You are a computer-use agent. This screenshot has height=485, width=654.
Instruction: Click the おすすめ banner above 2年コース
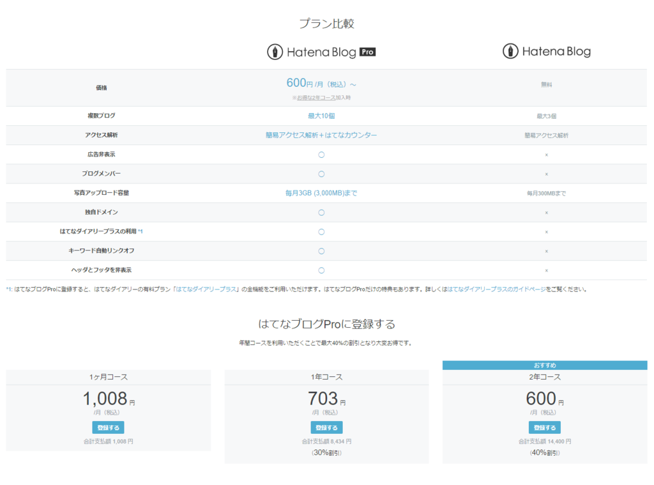click(x=545, y=366)
